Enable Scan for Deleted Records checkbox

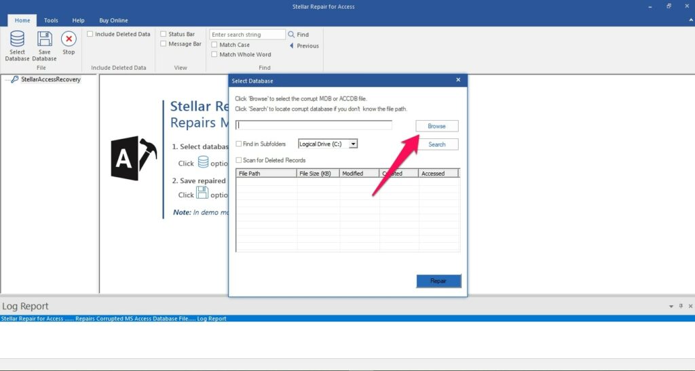coord(238,160)
